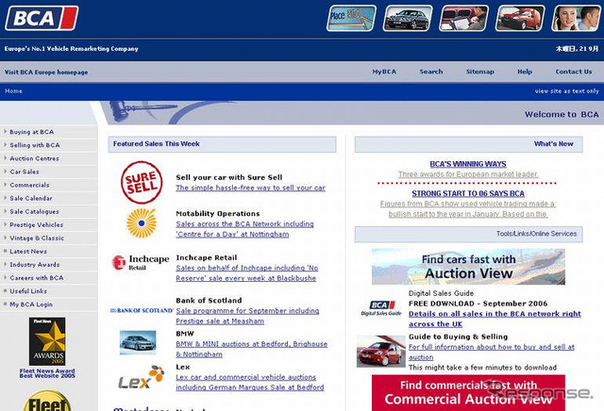Screen dimensions: 604x411
Task: Click the Bank of Scotland logo
Action: (142, 310)
